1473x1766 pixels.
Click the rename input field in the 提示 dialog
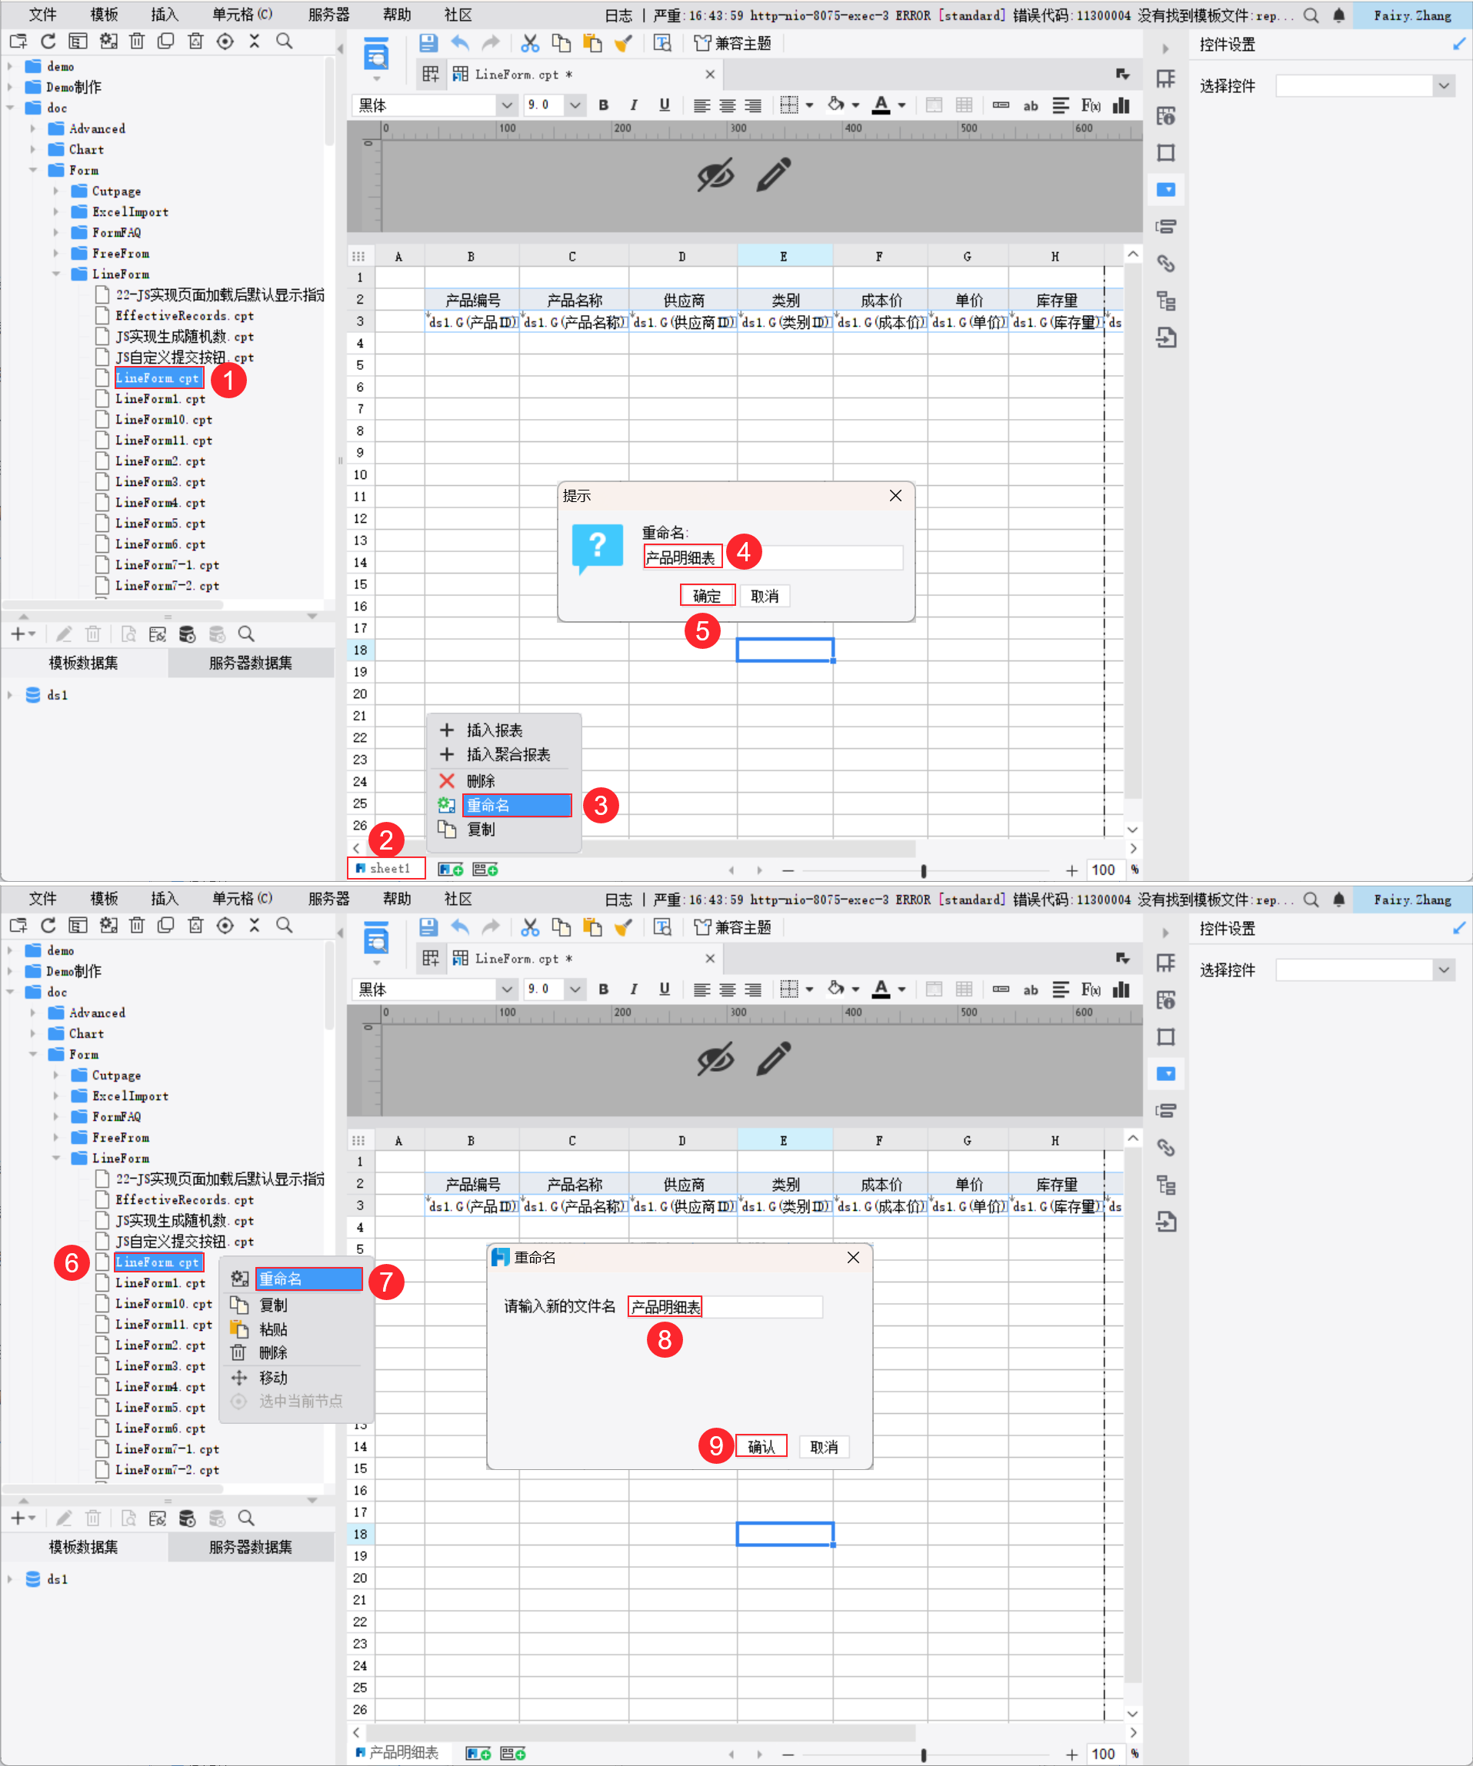pyautogui.click(x=773, y=557)
